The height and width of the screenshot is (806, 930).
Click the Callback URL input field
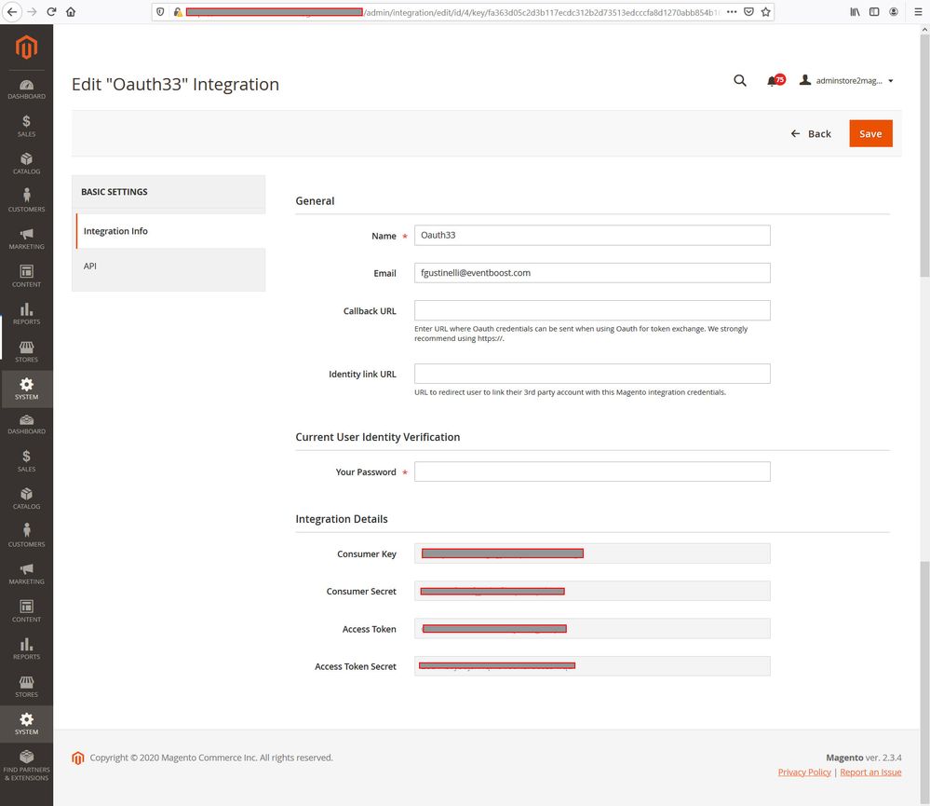[x=592, y=310]
